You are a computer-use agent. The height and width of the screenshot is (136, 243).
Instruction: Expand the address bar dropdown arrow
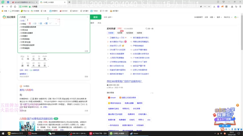point(209,7)
